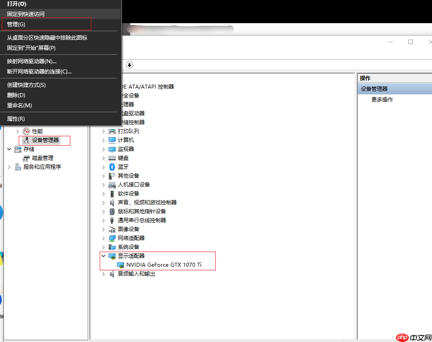Collapse the 存储 node in left panel

tap(10, 149)
